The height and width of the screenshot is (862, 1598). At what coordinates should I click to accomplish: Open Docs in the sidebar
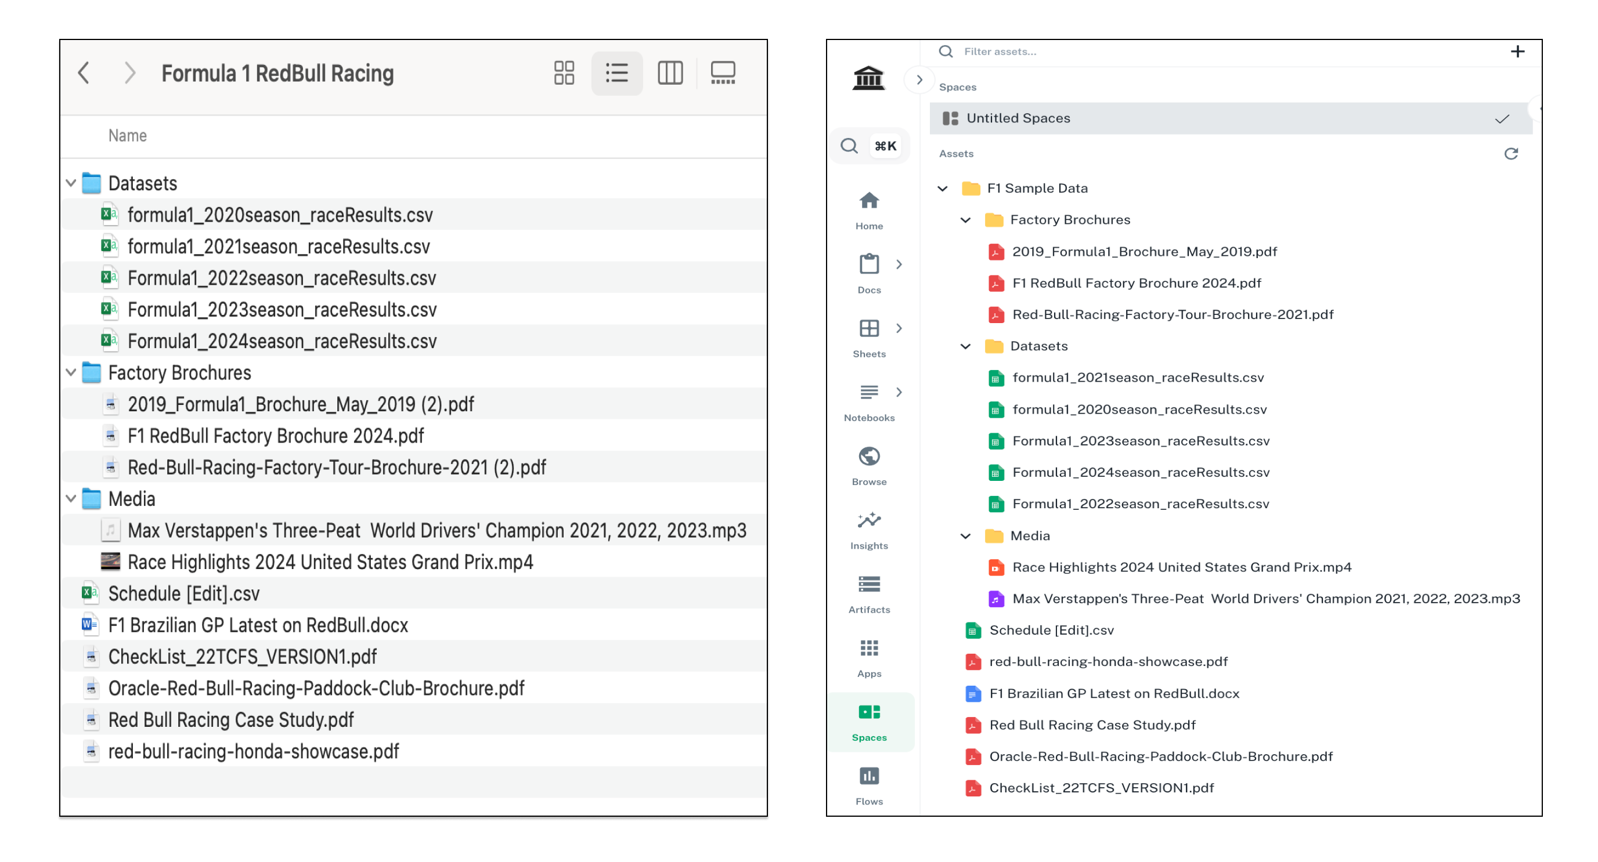point(869,273)
